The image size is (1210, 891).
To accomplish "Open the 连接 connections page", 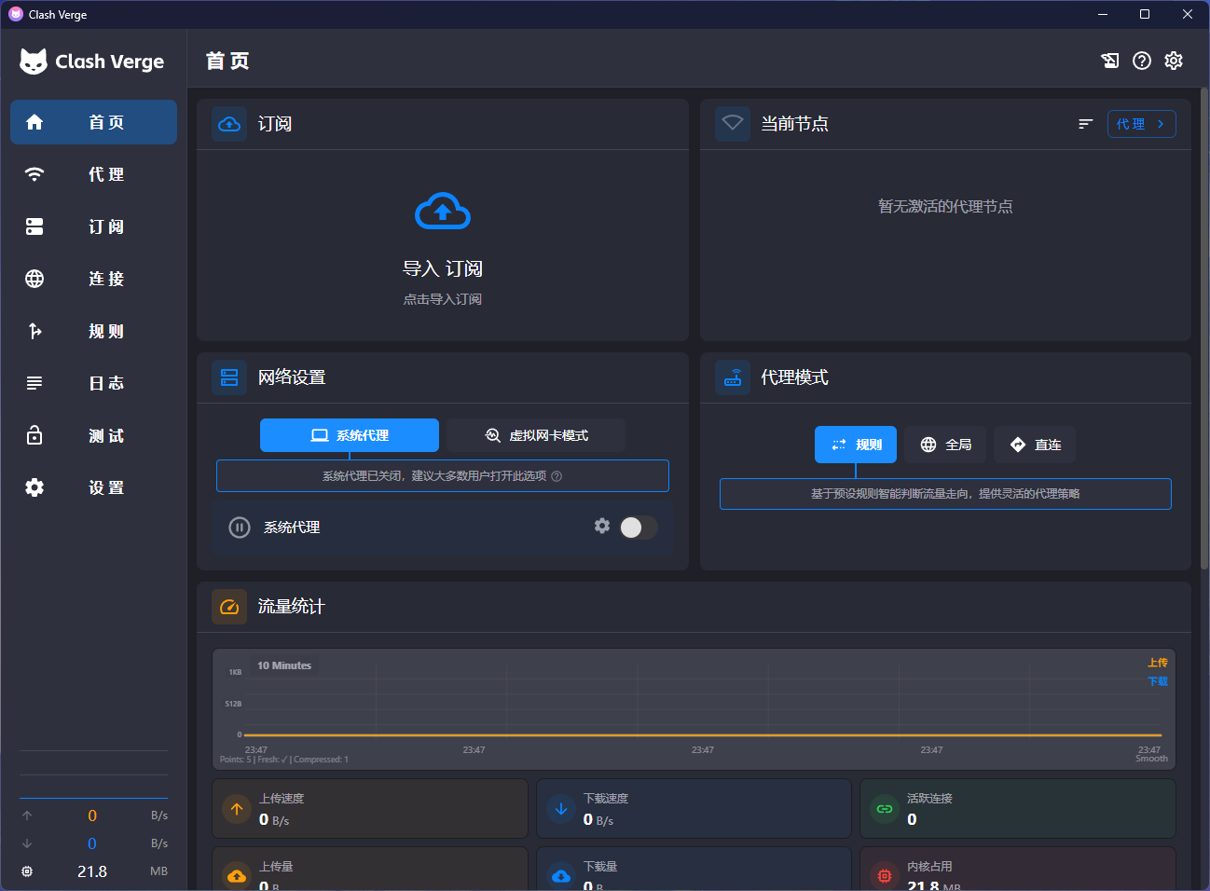I will 93,279.
